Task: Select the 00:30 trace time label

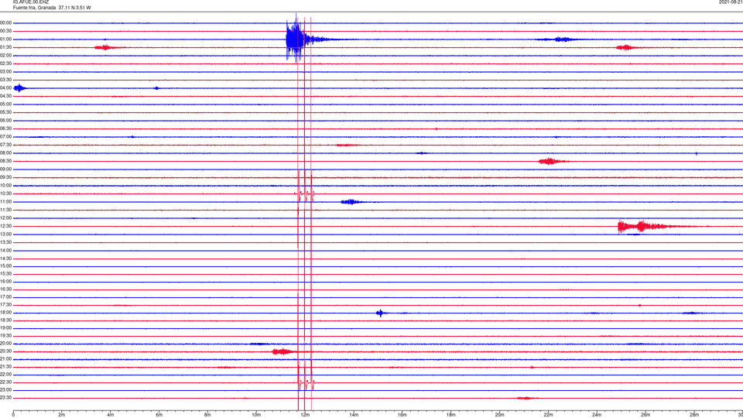Action: click(6, 31)
